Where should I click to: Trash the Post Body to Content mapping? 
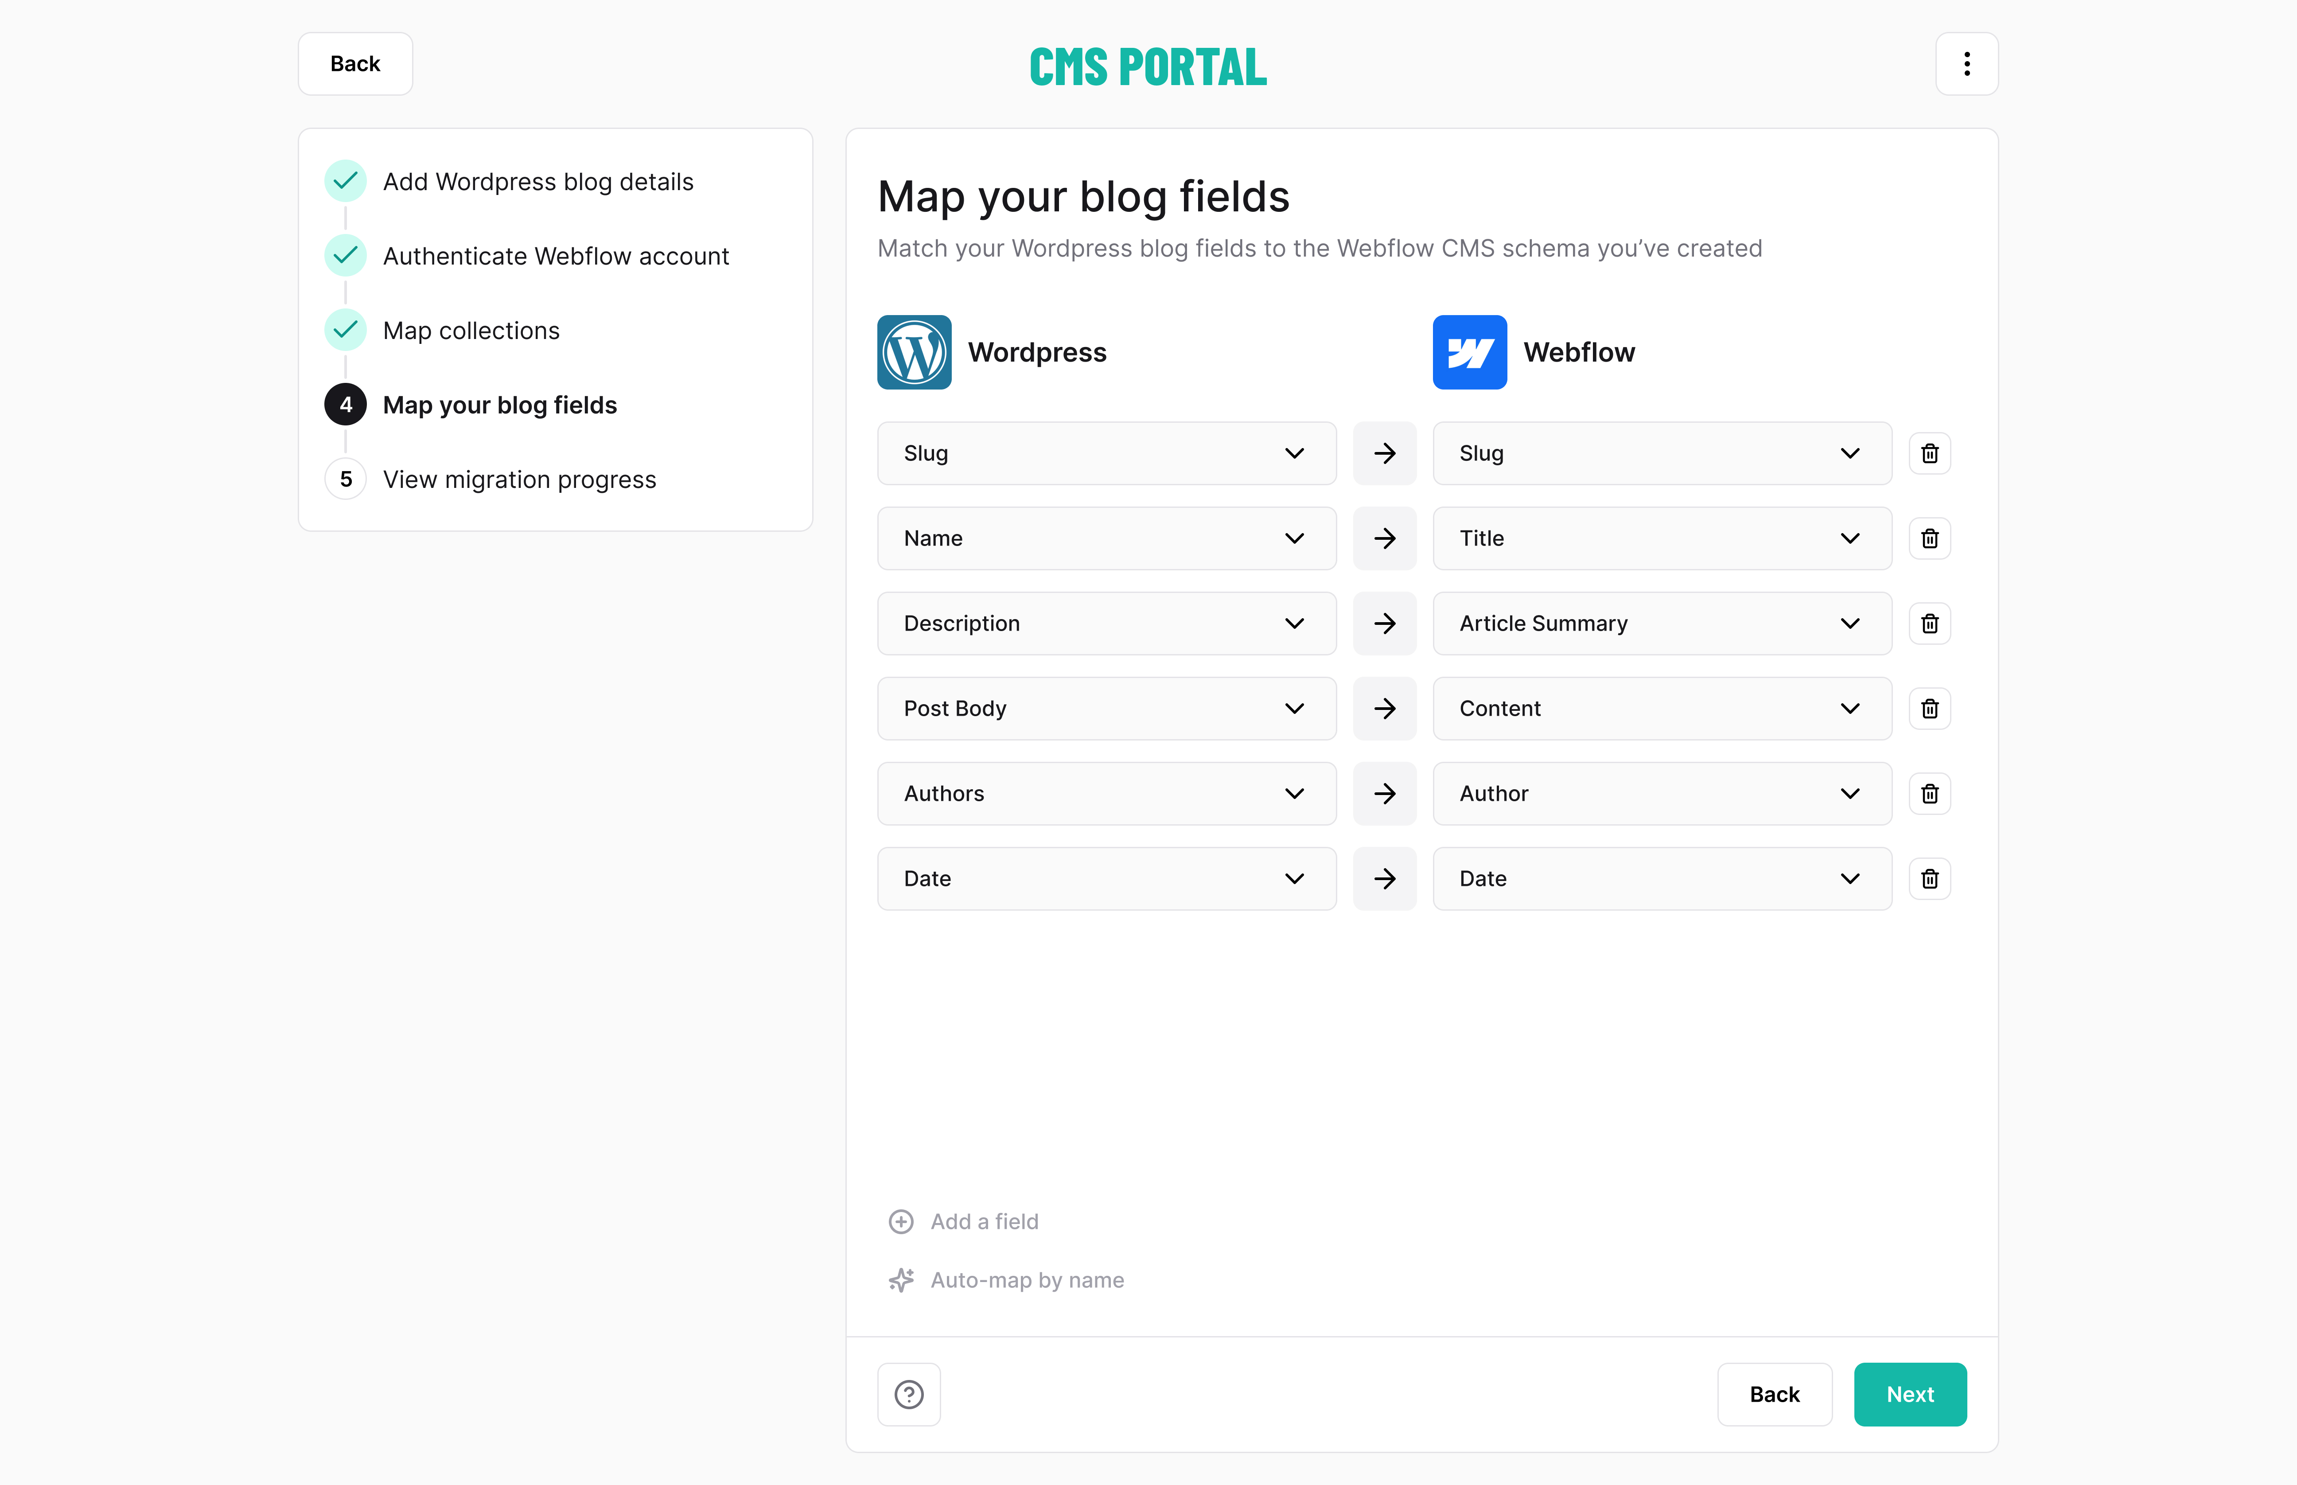[x=1929, y=709]
